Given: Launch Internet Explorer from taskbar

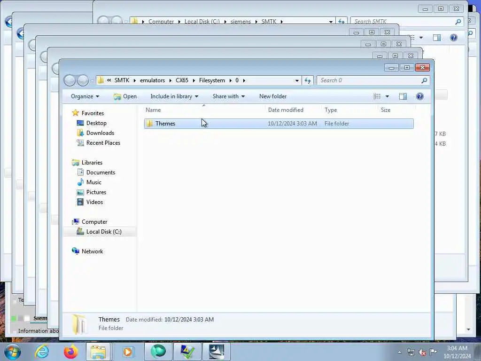Looking at the screenshot, I should [x=42, y=352].
